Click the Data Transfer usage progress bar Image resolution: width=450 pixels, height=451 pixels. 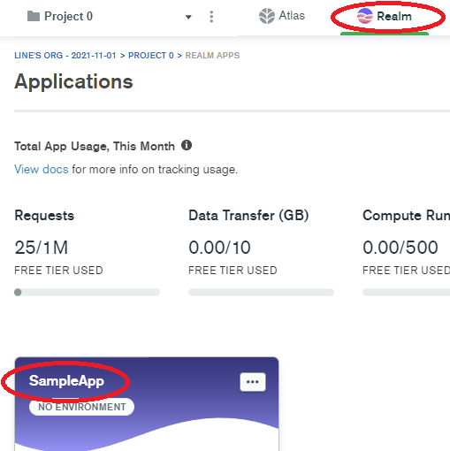(x=261, y=292)
